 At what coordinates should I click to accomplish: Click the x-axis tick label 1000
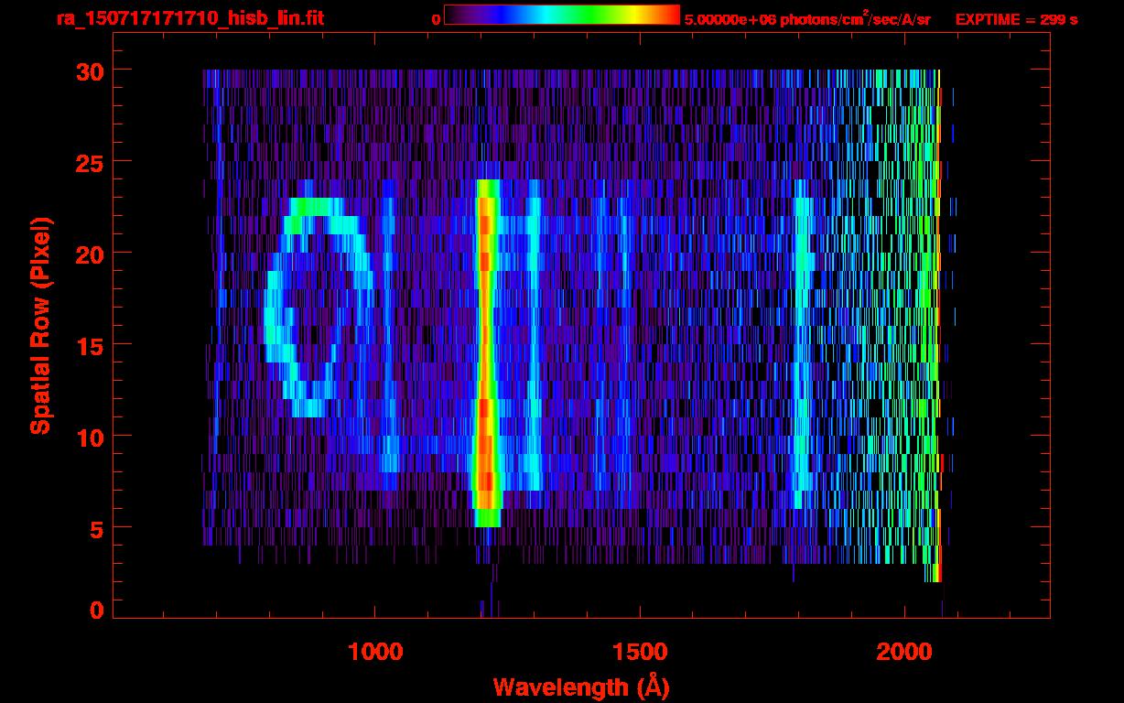pos(375,652)
